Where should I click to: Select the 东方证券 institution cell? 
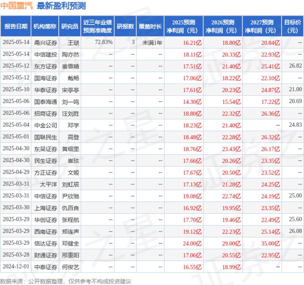point(46,66)
